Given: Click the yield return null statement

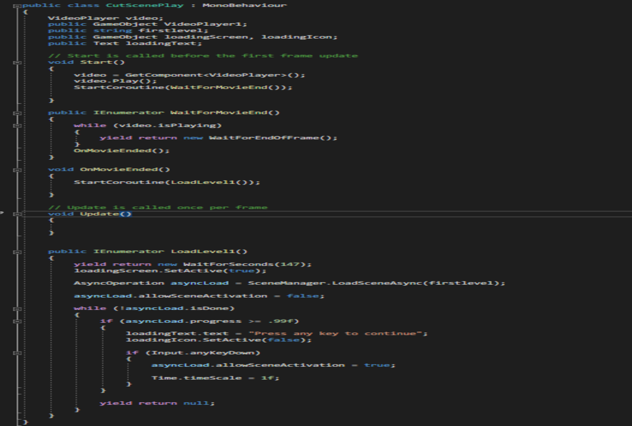Looking at the screenshot, I should 157,403.
